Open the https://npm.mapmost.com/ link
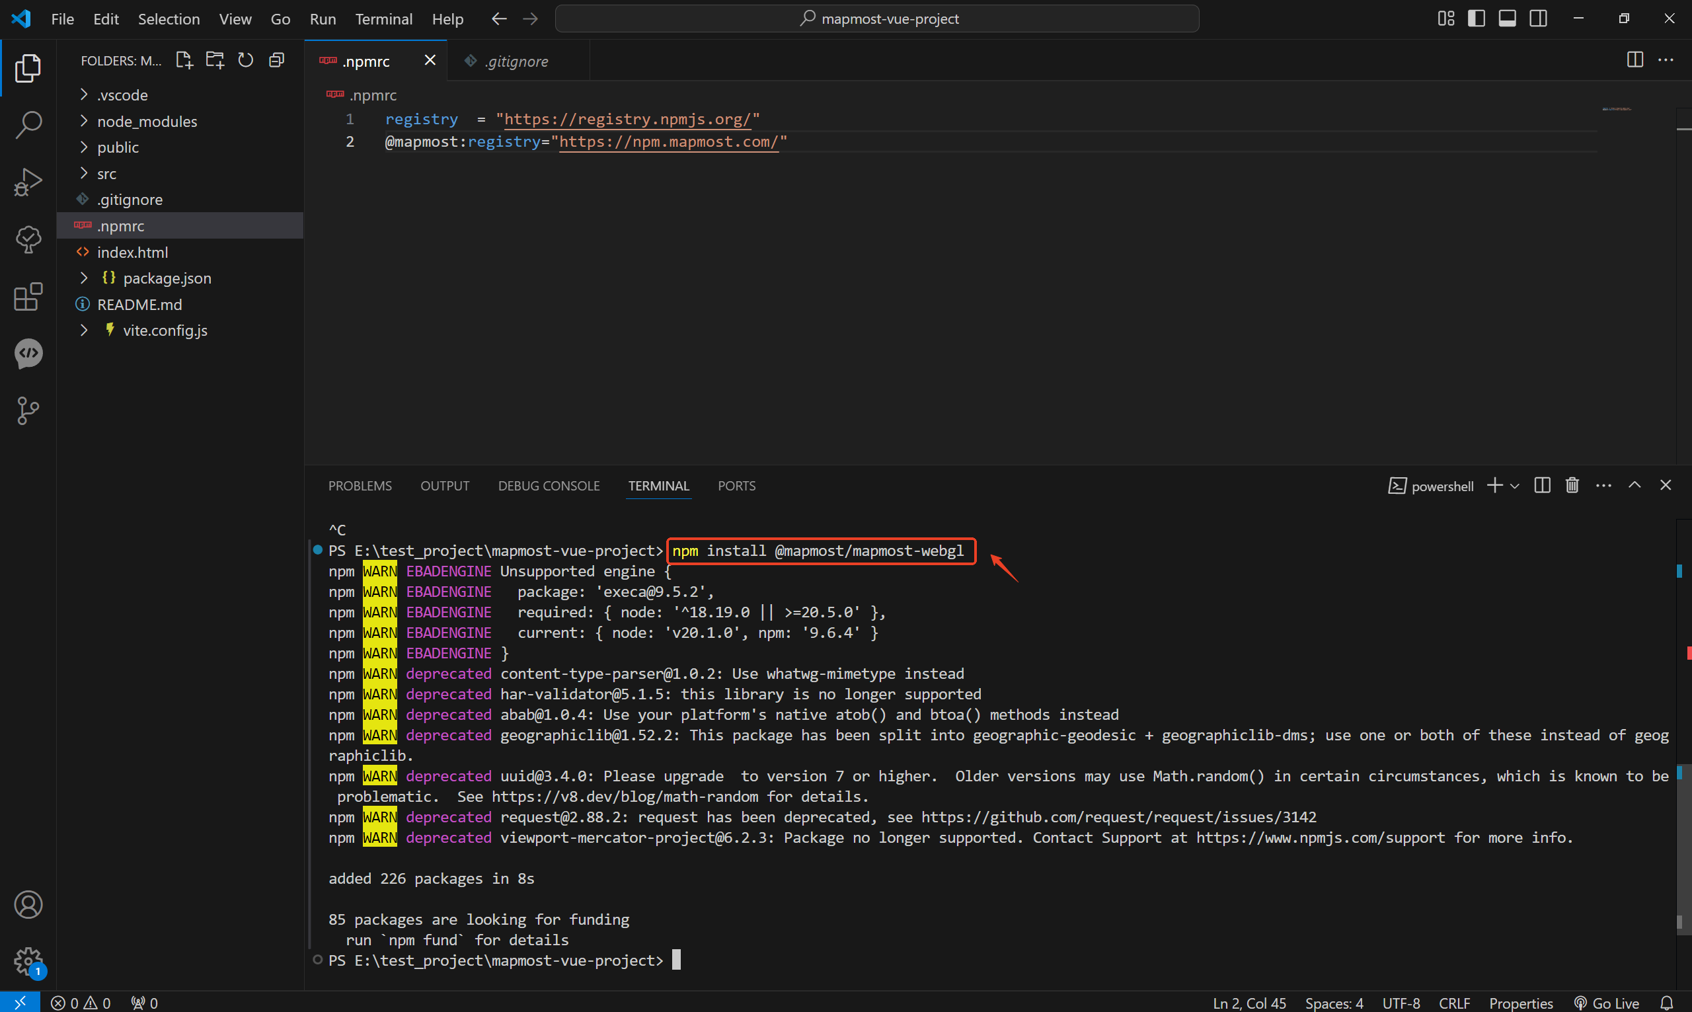 point(668,142)
